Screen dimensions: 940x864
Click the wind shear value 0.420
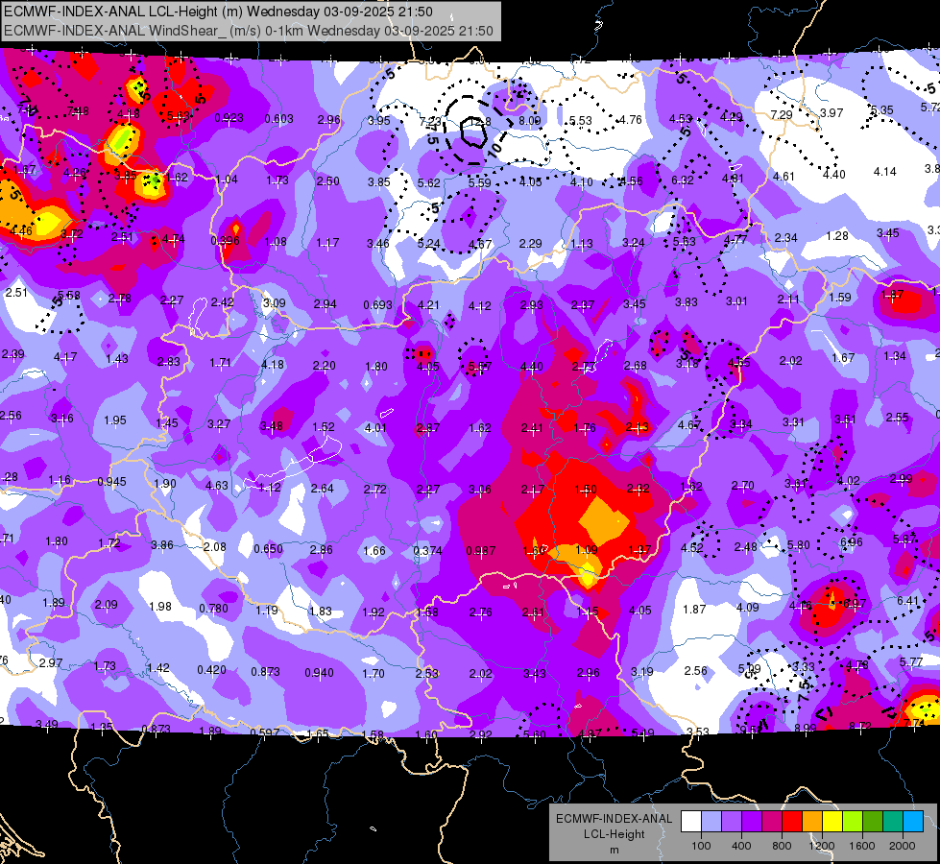tap(211, 670)
